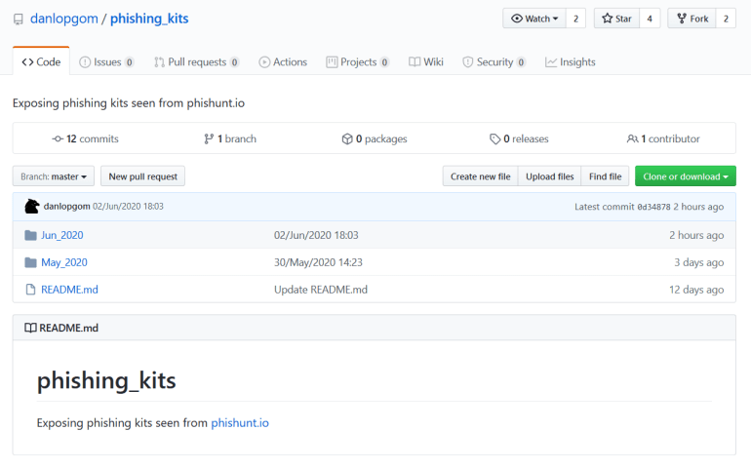Click the Upload files button
This screenshot has width=751, height=470.
(549, 176)
